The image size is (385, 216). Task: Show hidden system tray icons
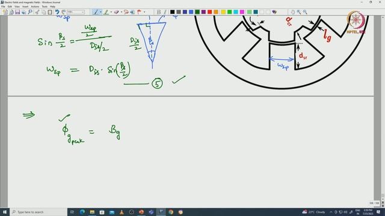(x=331, y=212)
